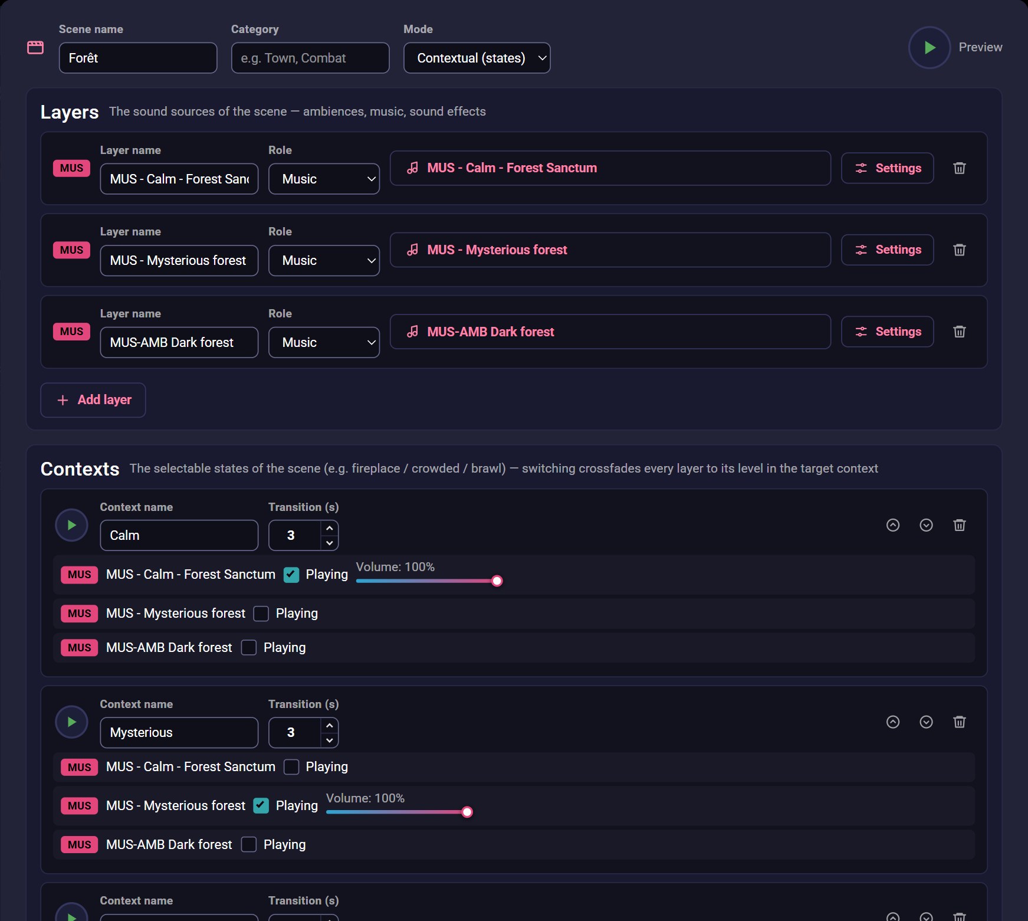
Task: Open Role dropdown for Forest Sanctum layer
Action: coord(324,179)
